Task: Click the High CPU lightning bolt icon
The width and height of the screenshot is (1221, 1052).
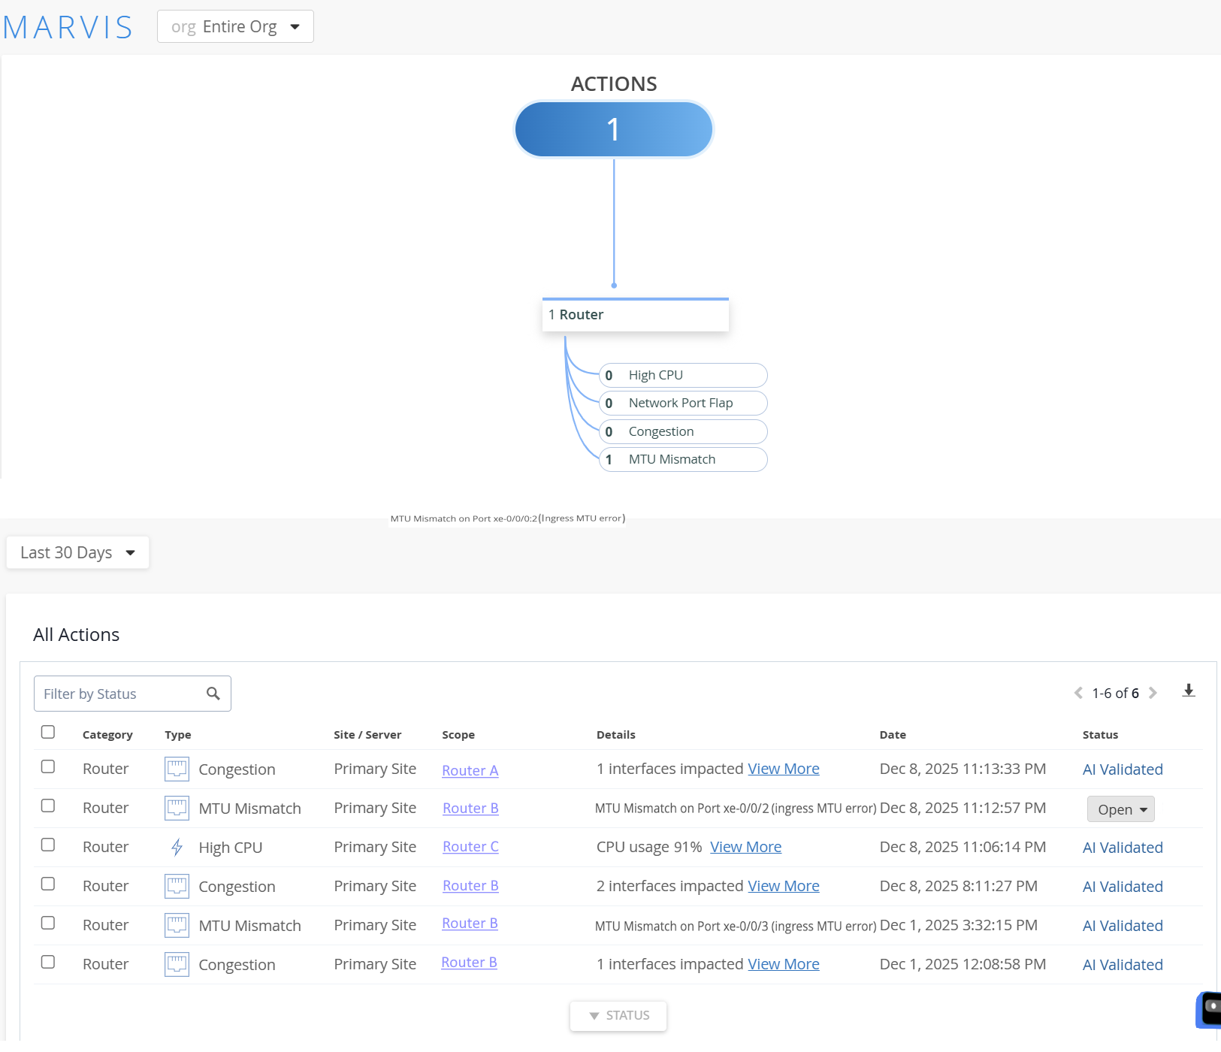Action: [x=177, y=848]
